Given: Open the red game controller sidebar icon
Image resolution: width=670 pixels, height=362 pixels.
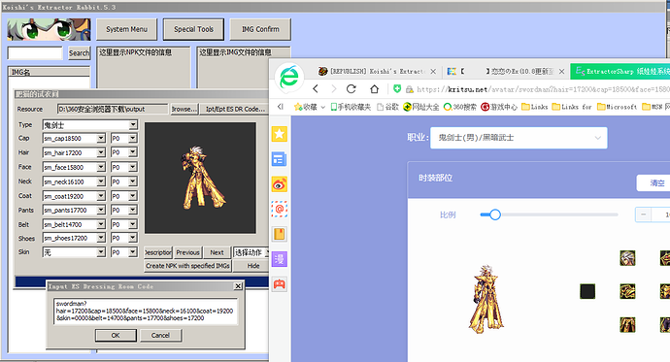Looking at the screenshot, I should click(279, 284).
